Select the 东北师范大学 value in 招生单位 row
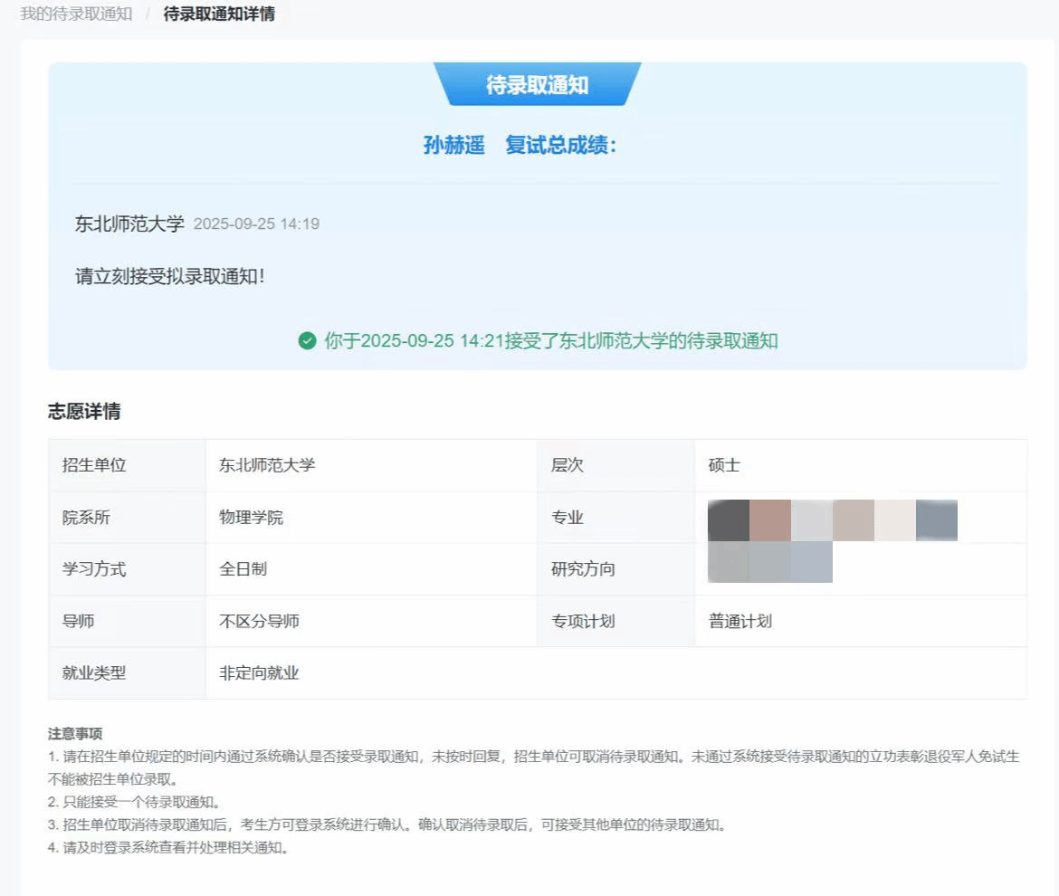Image resolution: width=1059 pixels, height=896 pixels. [267, 465]
